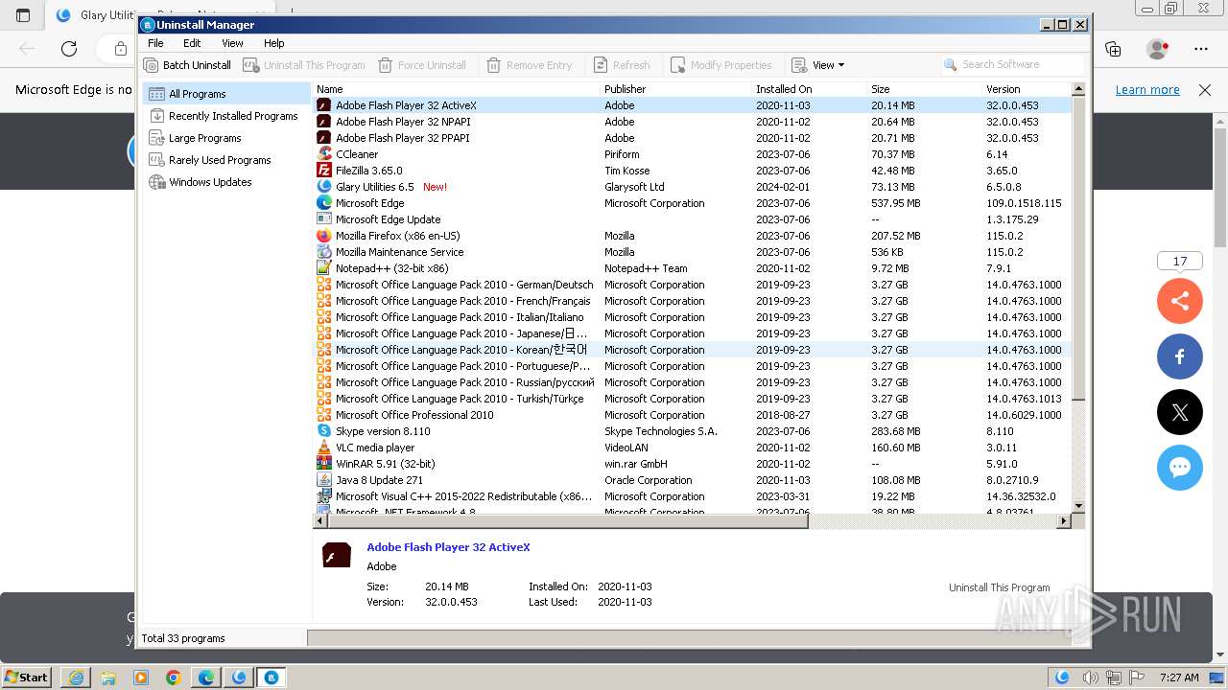Click the Skype version 8.110 icon
This screenshot has height=690, width=1228.
point(324,431)
